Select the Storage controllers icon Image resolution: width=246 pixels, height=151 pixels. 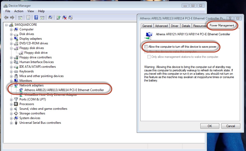16,113
